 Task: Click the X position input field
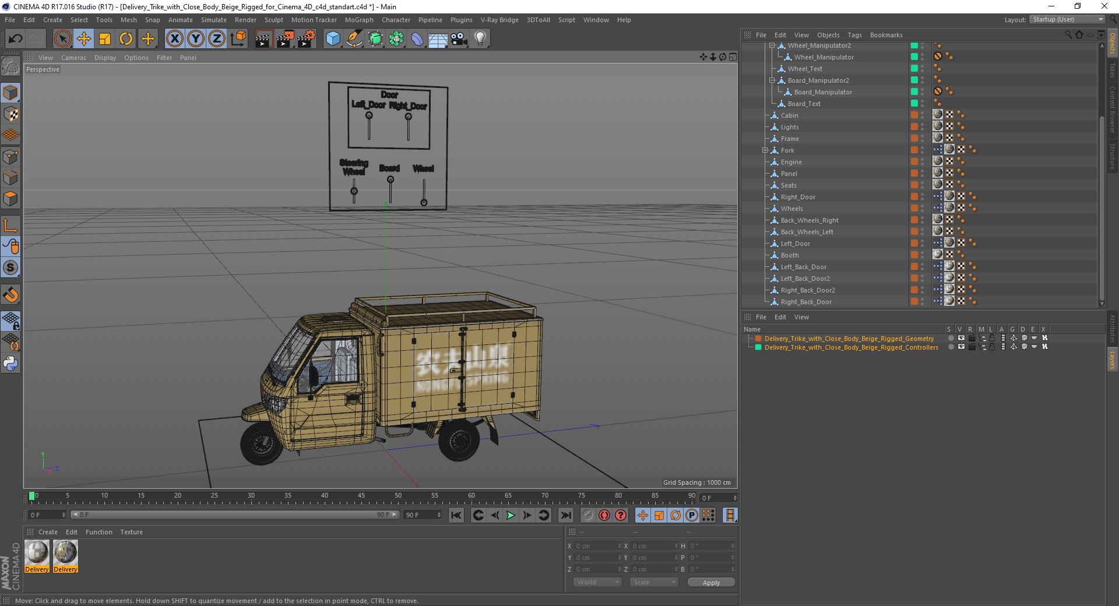598,546
